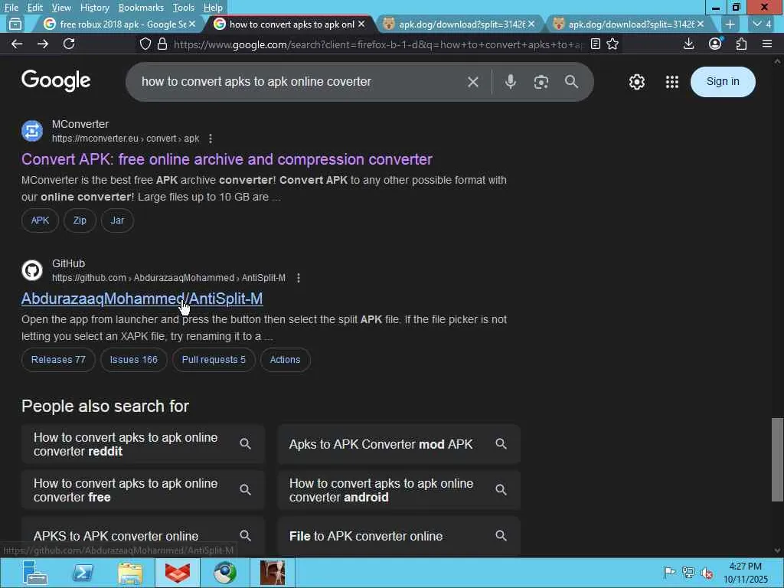The image size is (784, 588).
Task: Open the Tools menu
Action: (183, 8)
